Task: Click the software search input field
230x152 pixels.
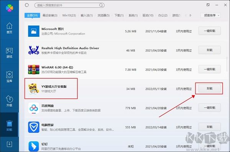Action: [69, 5]
